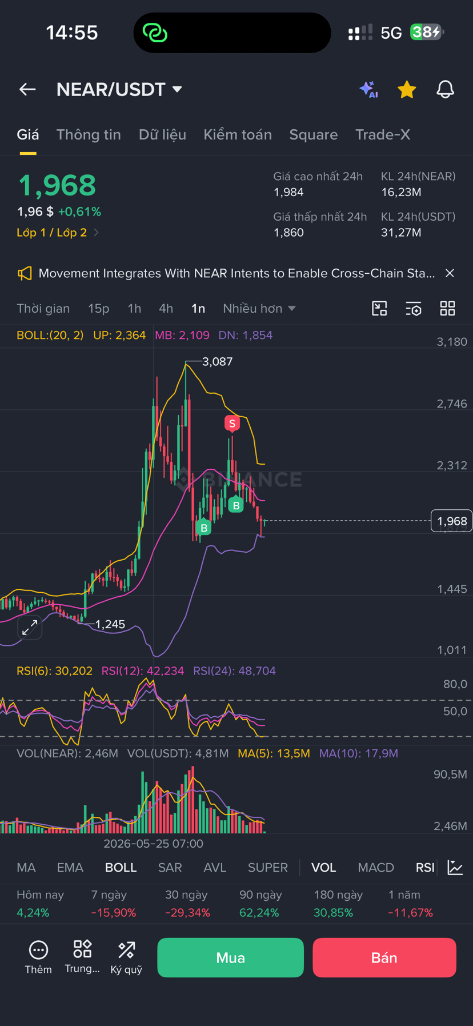Tap the status bar clock 14:55
This screenshot has width=473, height=1026.
point(72,33)
